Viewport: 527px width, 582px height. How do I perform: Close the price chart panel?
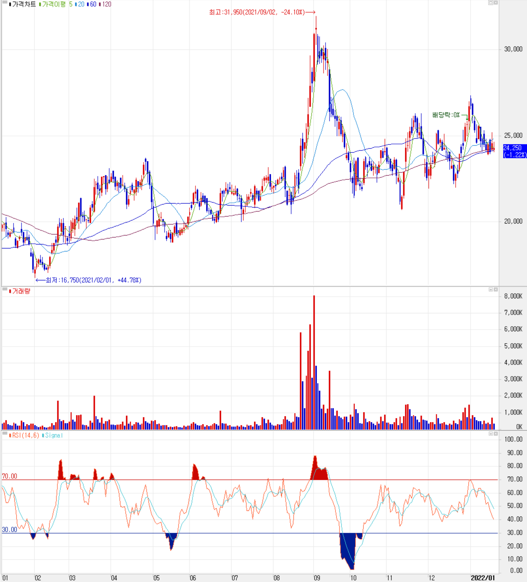495,3
